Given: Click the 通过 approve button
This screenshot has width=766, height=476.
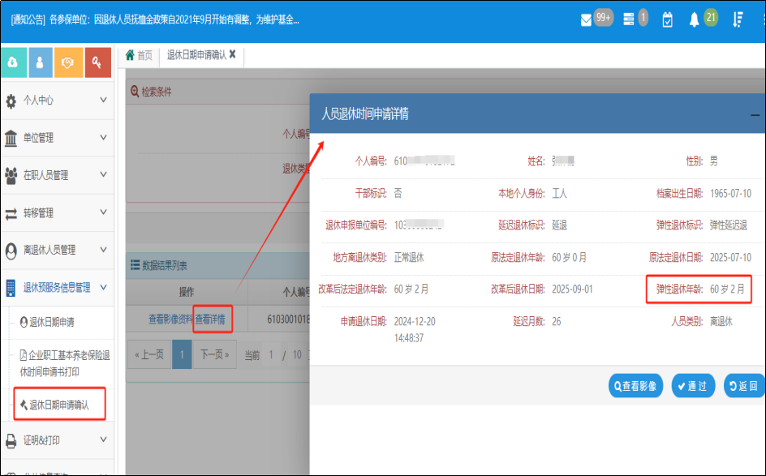Looking at the screenshot, I should (695, 385).
